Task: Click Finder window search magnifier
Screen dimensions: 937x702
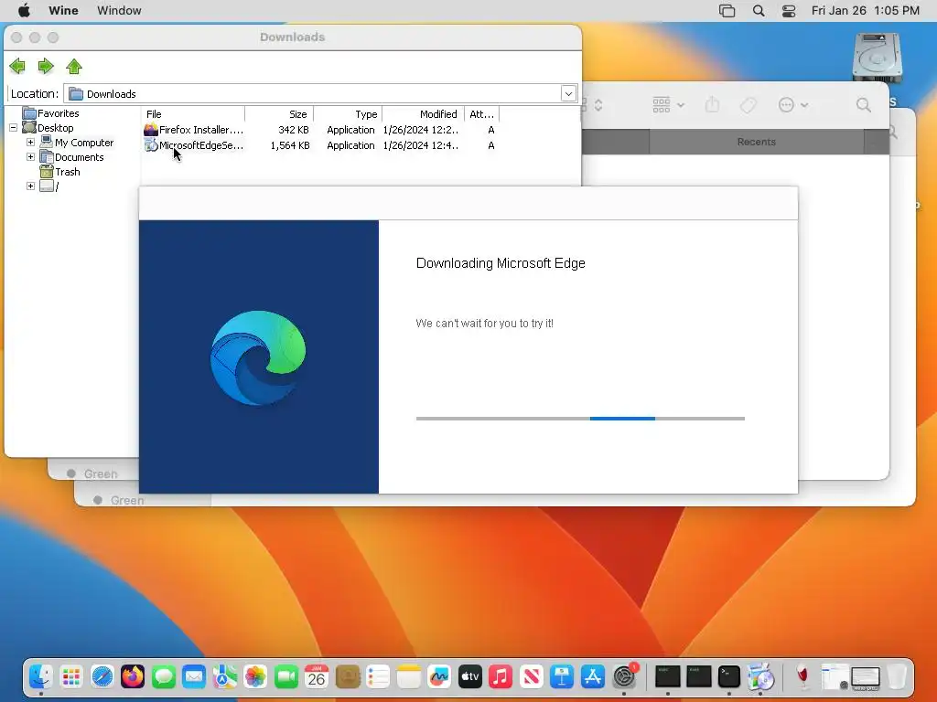Action: (x=864, y=105)
